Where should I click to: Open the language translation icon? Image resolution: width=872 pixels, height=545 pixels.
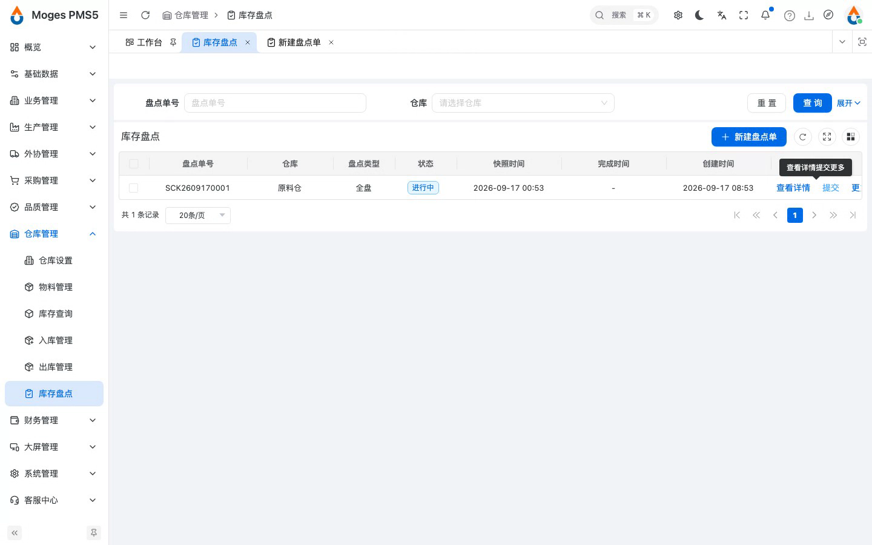point(722,15)
